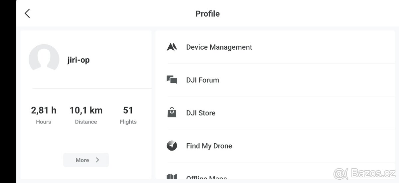399x183 pixels.
Task: Tap the profile avatar picture
Action: (44, 58)
